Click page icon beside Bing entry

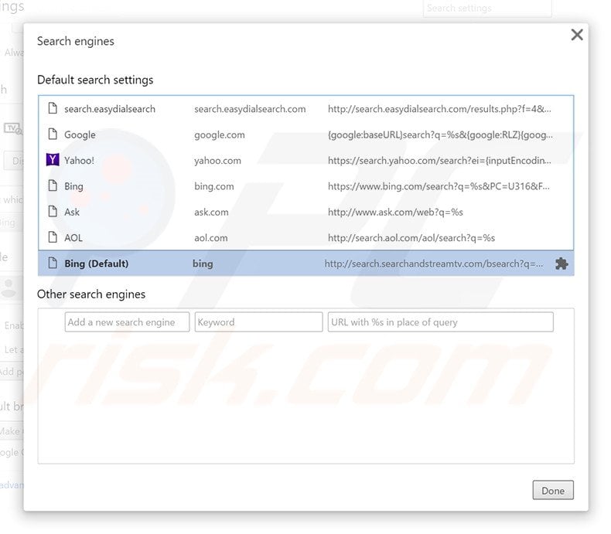coord(53,185)
